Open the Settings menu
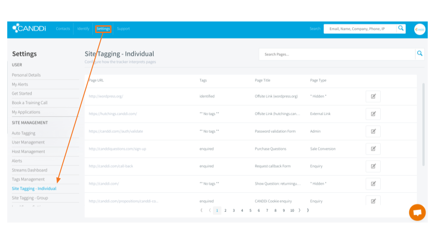The width and height of the screenshot is (435, 244). [103, 29]
